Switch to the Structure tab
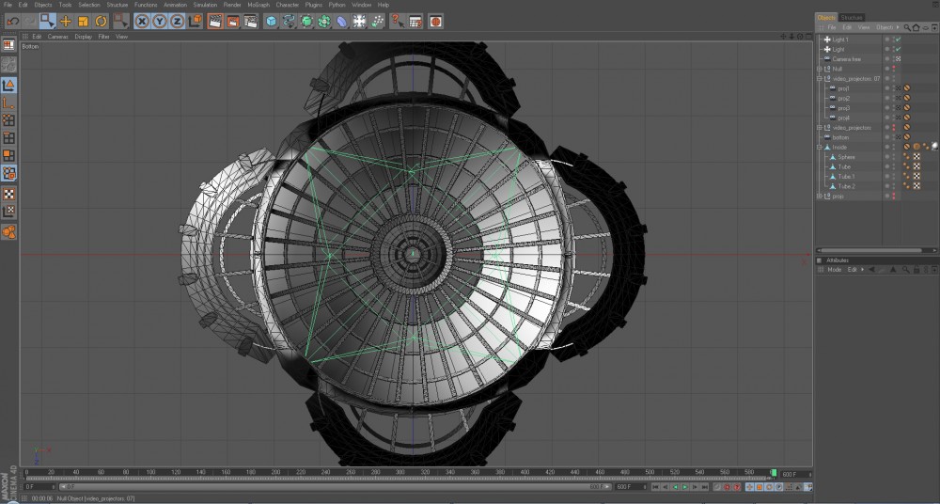Image resolution: width=940 pixels, height=504 pixels. click(852, 18)
